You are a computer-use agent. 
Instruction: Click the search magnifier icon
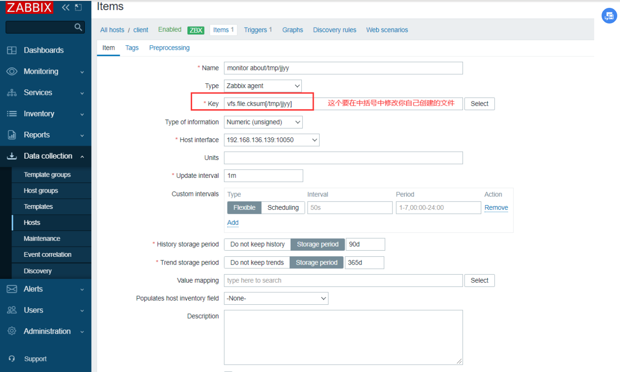pyautogui.click(x=78, y=27)
